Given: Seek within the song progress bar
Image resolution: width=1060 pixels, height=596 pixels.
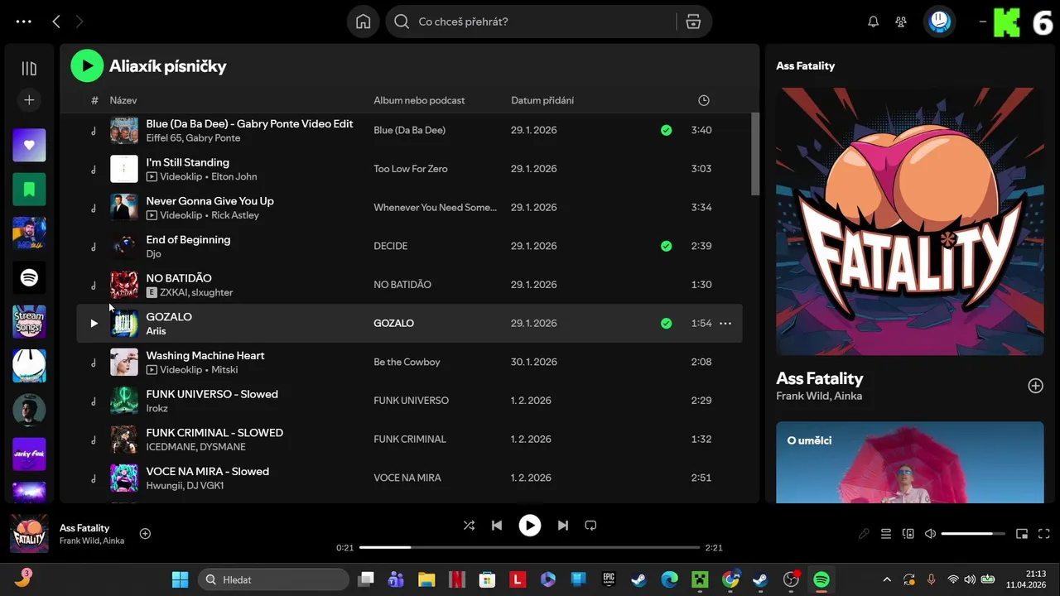Looking at the screenshot, I should 529,547.
